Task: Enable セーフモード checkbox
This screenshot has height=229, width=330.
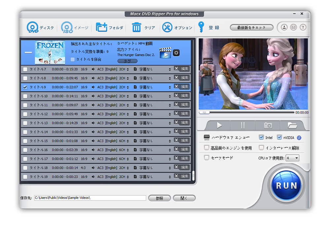Action: pos(207,158)
